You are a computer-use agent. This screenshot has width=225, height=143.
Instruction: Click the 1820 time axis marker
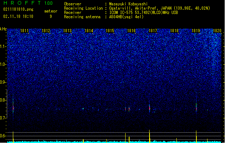[x=217, y=31]
